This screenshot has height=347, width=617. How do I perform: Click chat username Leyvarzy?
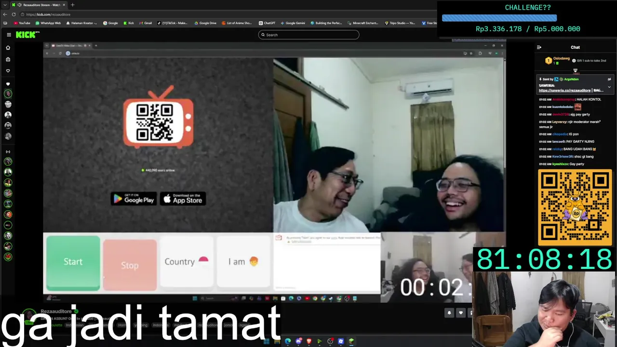click(x=560, y=122)
